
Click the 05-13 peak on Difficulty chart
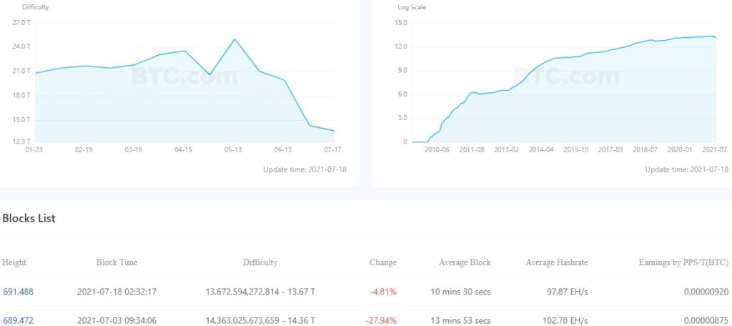[x=234, y=39]
